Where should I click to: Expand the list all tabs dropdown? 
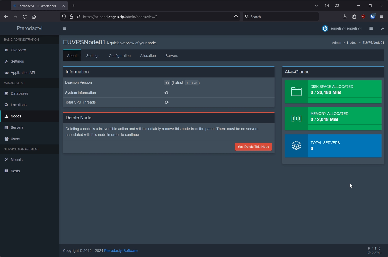(x=316, y=6)
